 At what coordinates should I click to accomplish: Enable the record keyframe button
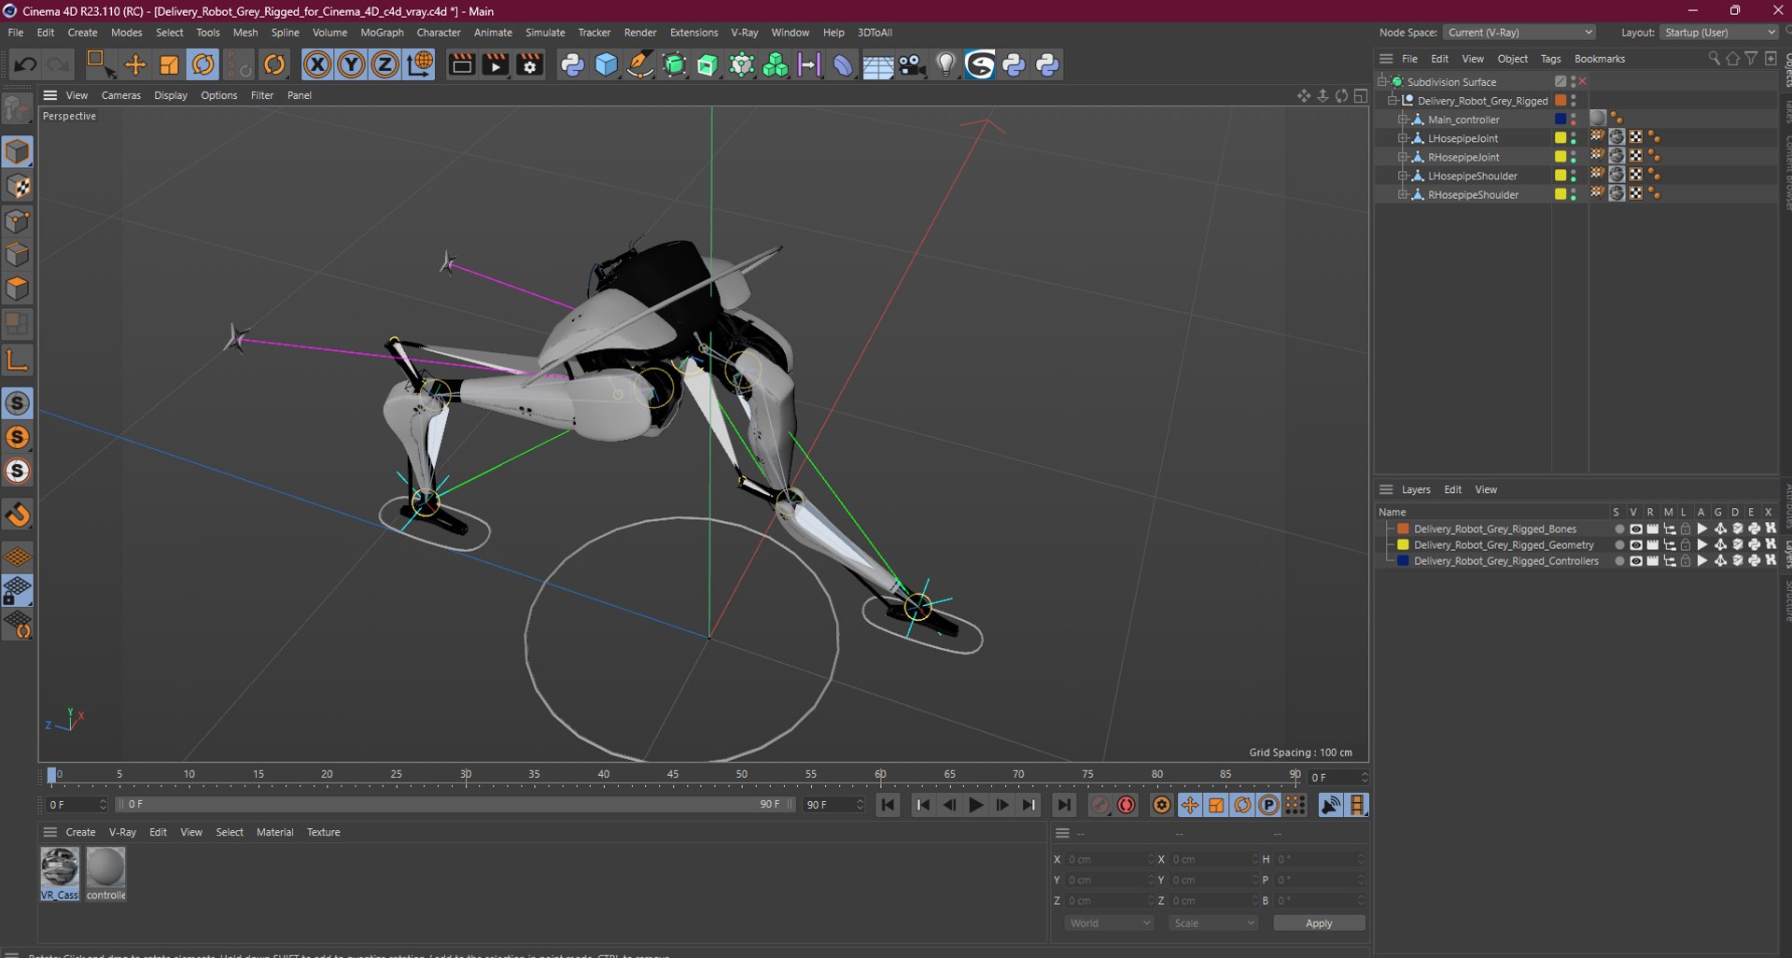tap(1127, 805)
